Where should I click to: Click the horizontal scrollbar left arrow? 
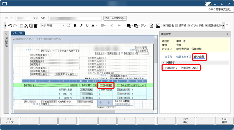pos(12,112)
